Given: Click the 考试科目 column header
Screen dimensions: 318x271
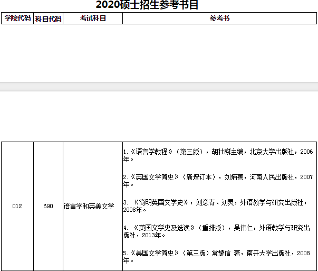Looking at the screenshot, I should [93, 18].
